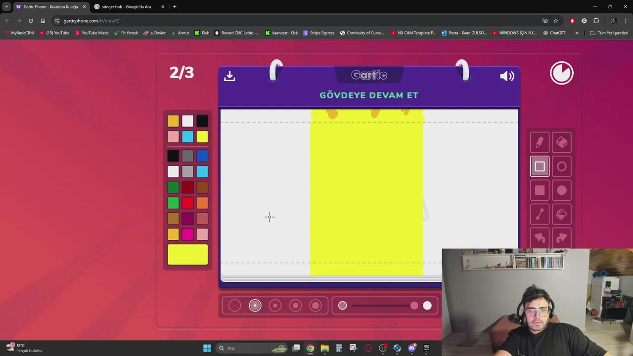This screenshot has height=356, width=633.
Task: Choose the largest brush size
Action: pos(316,306)
